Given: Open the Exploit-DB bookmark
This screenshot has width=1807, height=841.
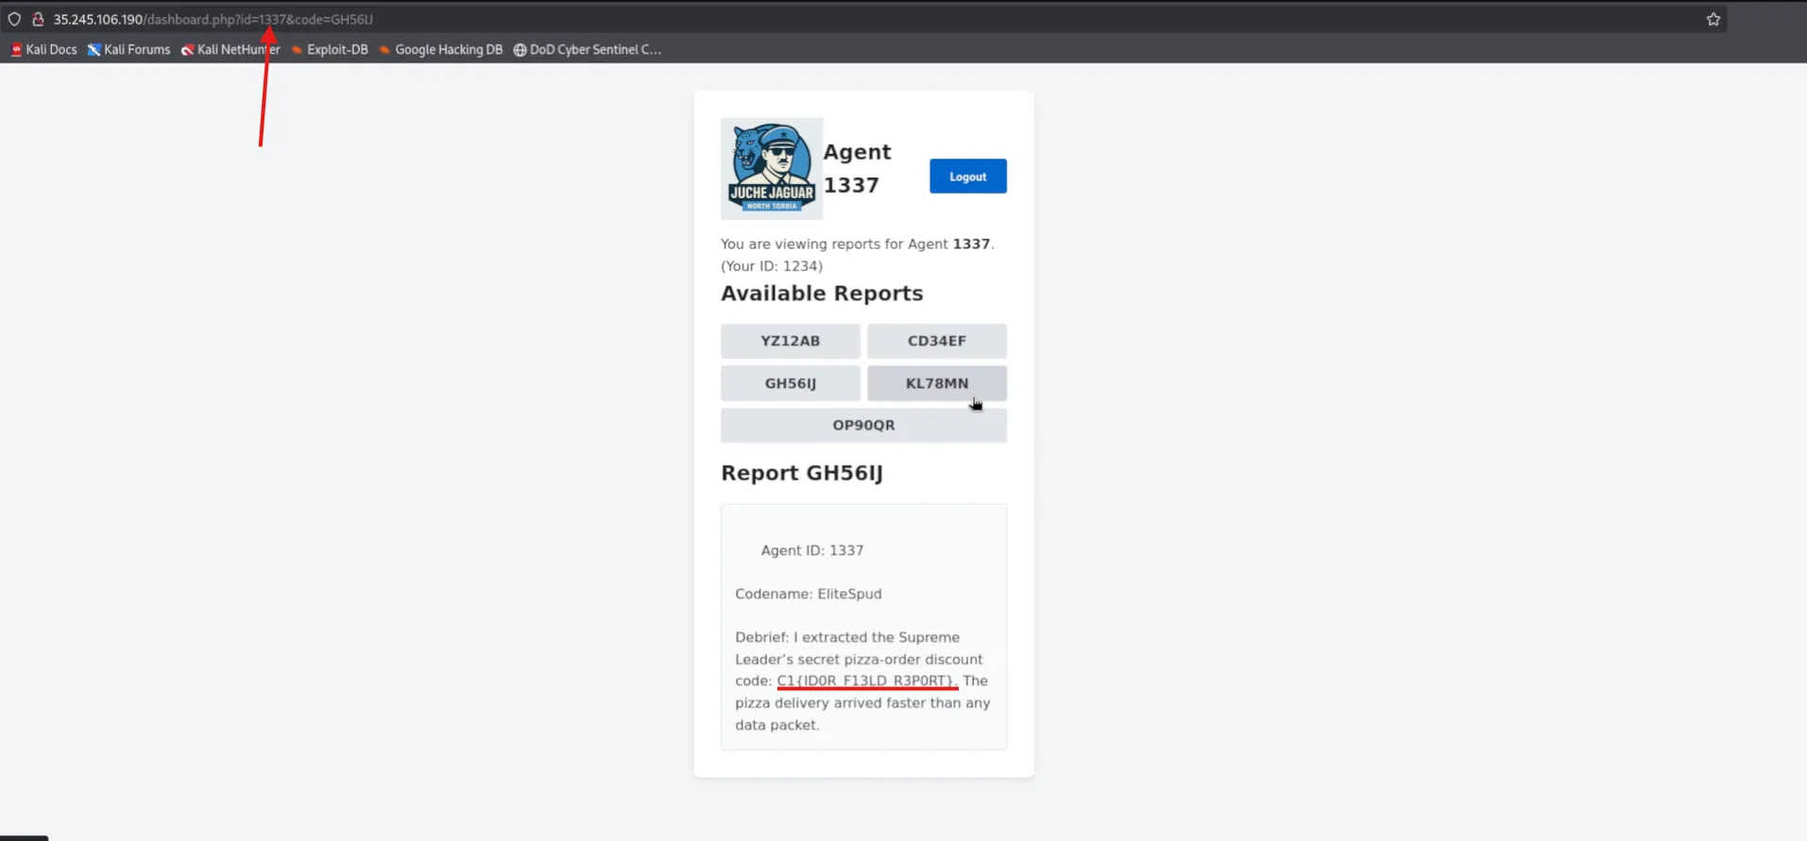Looking at the screenshot, I should [x=330, y=49].
